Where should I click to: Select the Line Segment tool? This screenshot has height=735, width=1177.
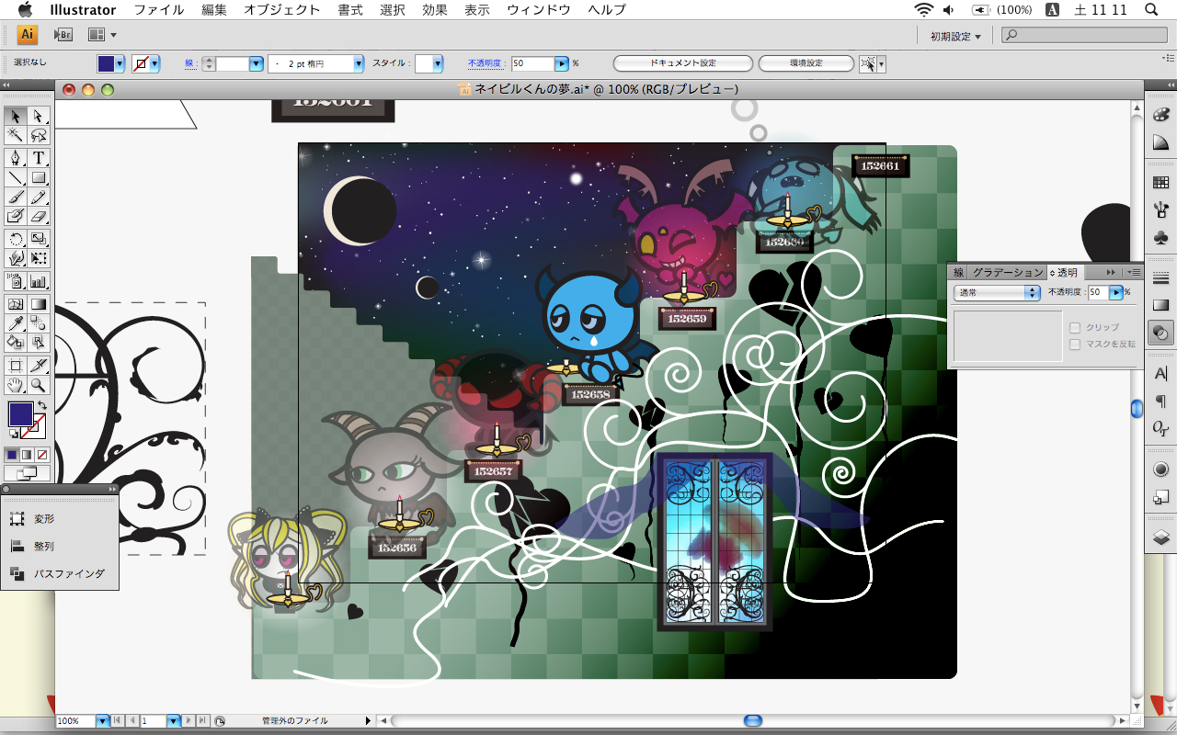pos(15,177)
